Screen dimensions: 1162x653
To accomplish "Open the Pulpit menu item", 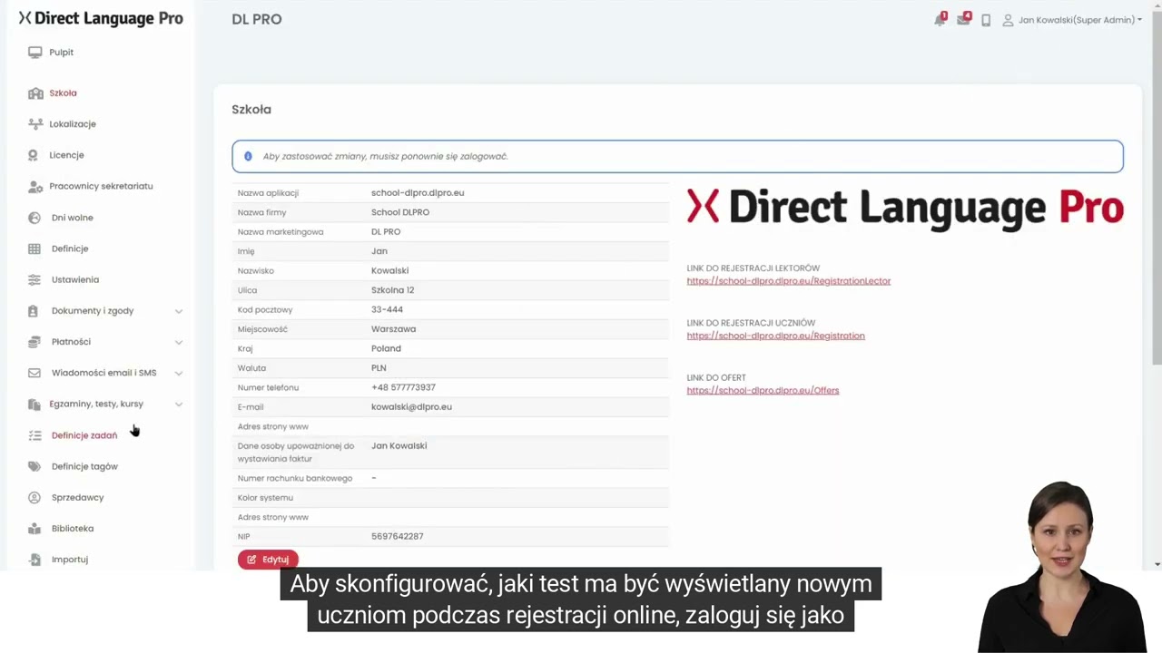I will coord(62,53).
